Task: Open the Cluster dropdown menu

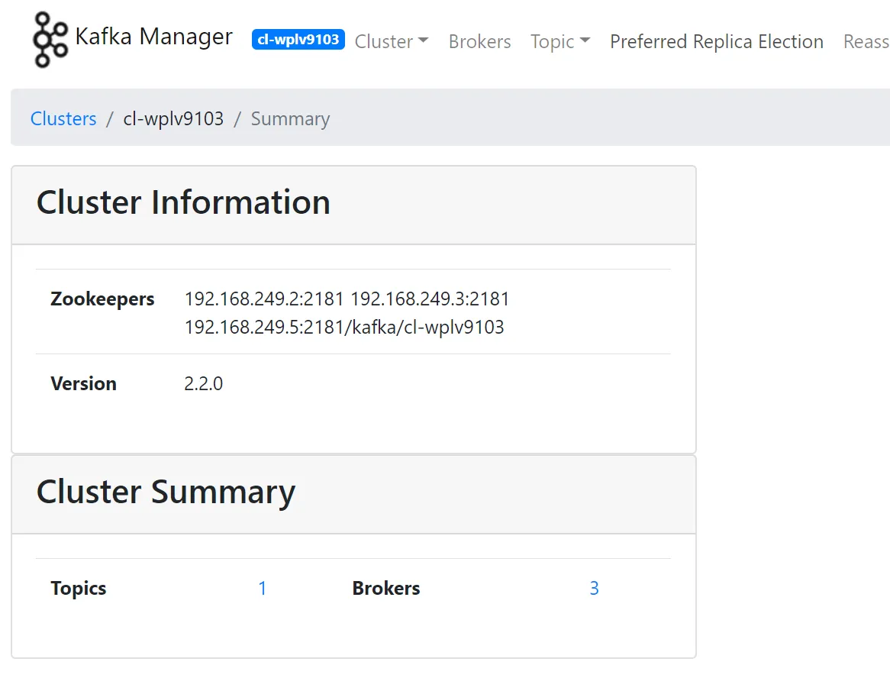Action: (x=385, y=42)
